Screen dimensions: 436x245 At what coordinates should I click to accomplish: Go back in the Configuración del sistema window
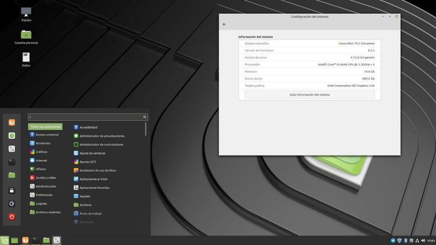[x=224, y=24]
